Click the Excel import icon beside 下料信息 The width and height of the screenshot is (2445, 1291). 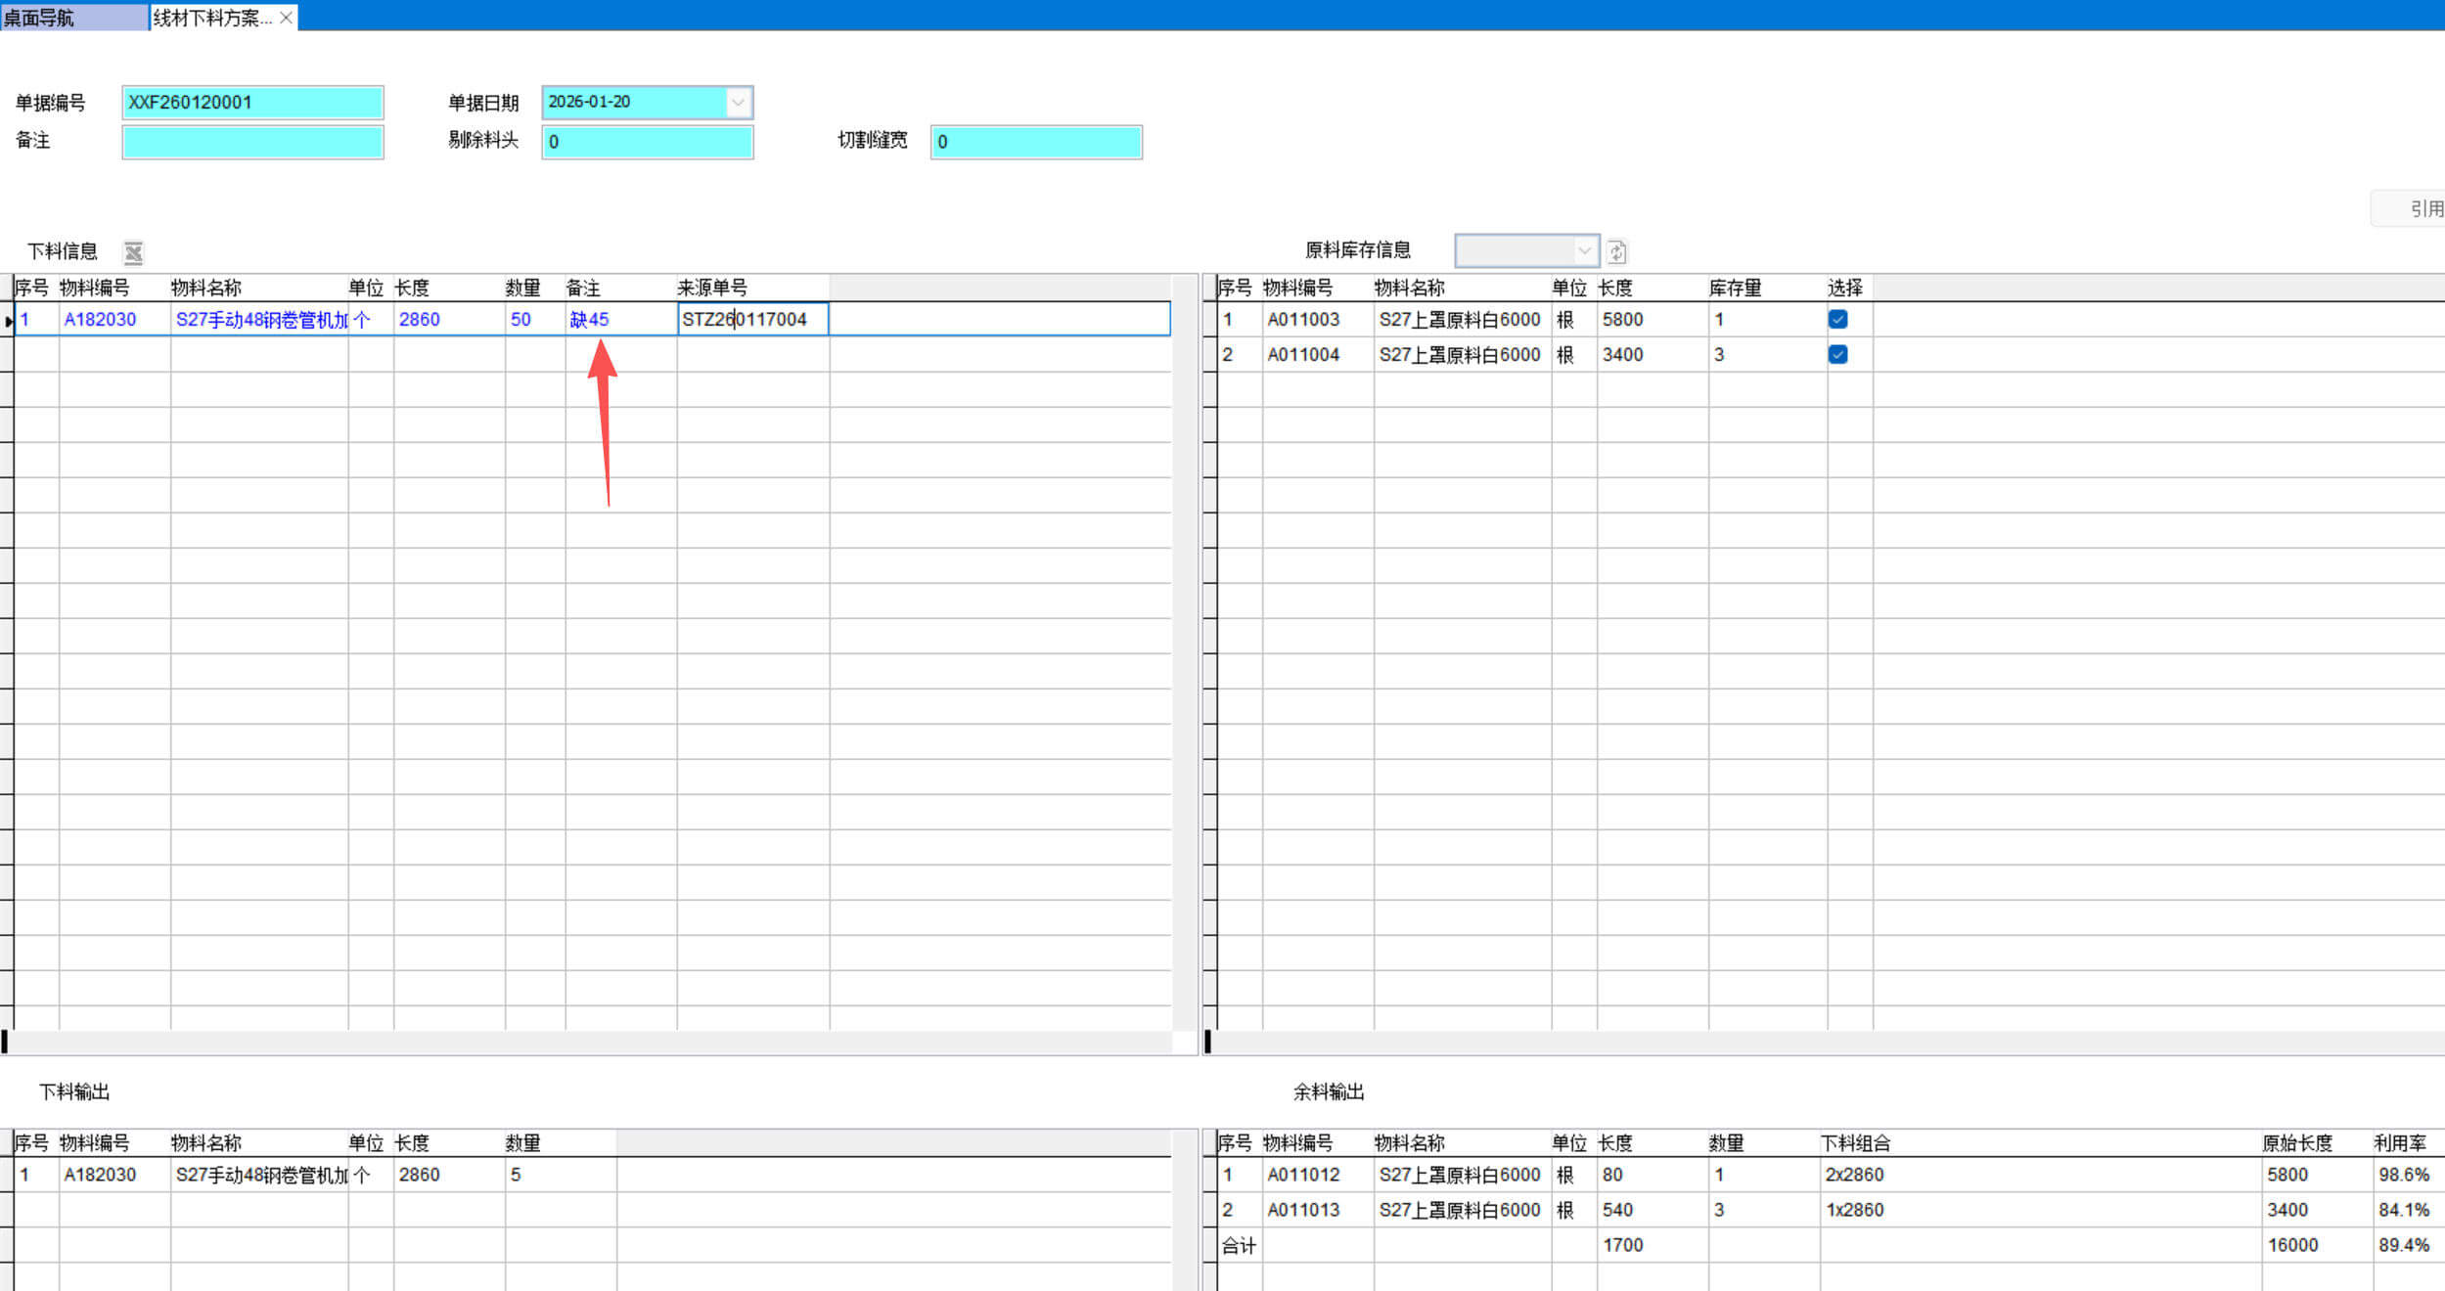[x=133, y=252]
